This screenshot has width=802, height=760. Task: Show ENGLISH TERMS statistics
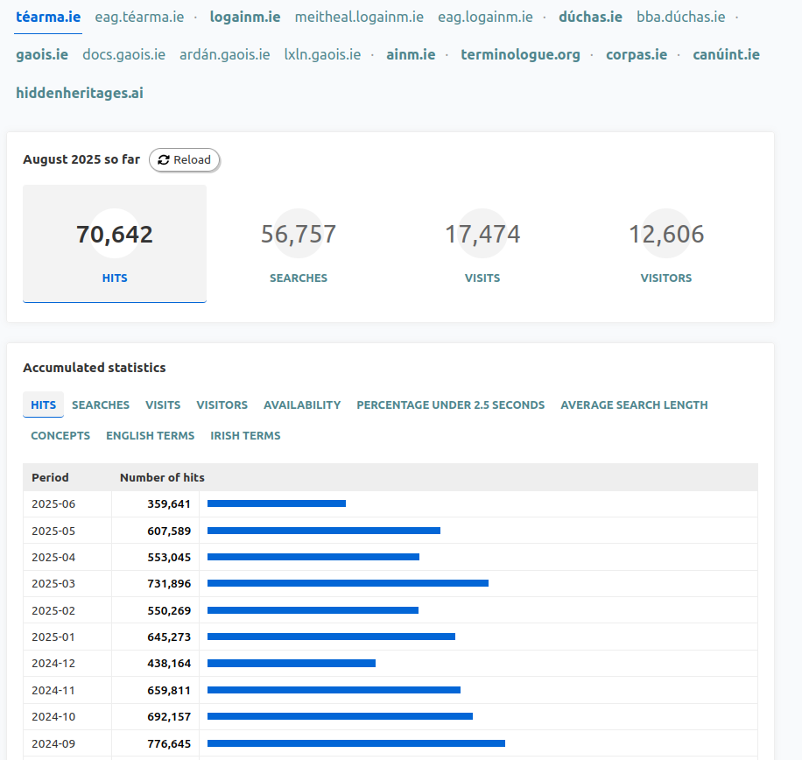(x=150, y=435)
